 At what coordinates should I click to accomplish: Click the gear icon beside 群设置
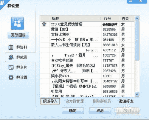tap(11, 77)
